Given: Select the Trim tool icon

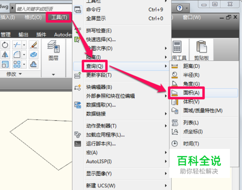Looking at the screenshot, I should 17,45.
